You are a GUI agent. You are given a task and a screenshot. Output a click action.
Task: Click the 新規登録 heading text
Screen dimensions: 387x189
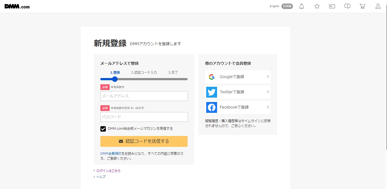pyautogui.click(x=110, y=43)
